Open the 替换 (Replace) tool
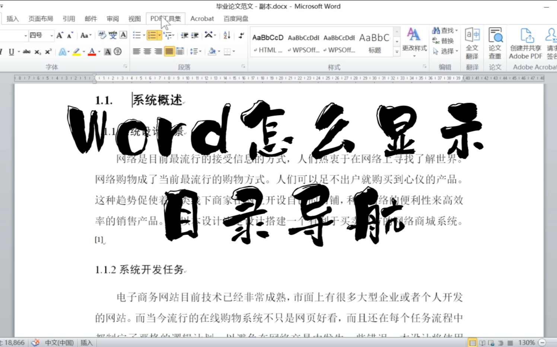 click(x=446, y=41)
